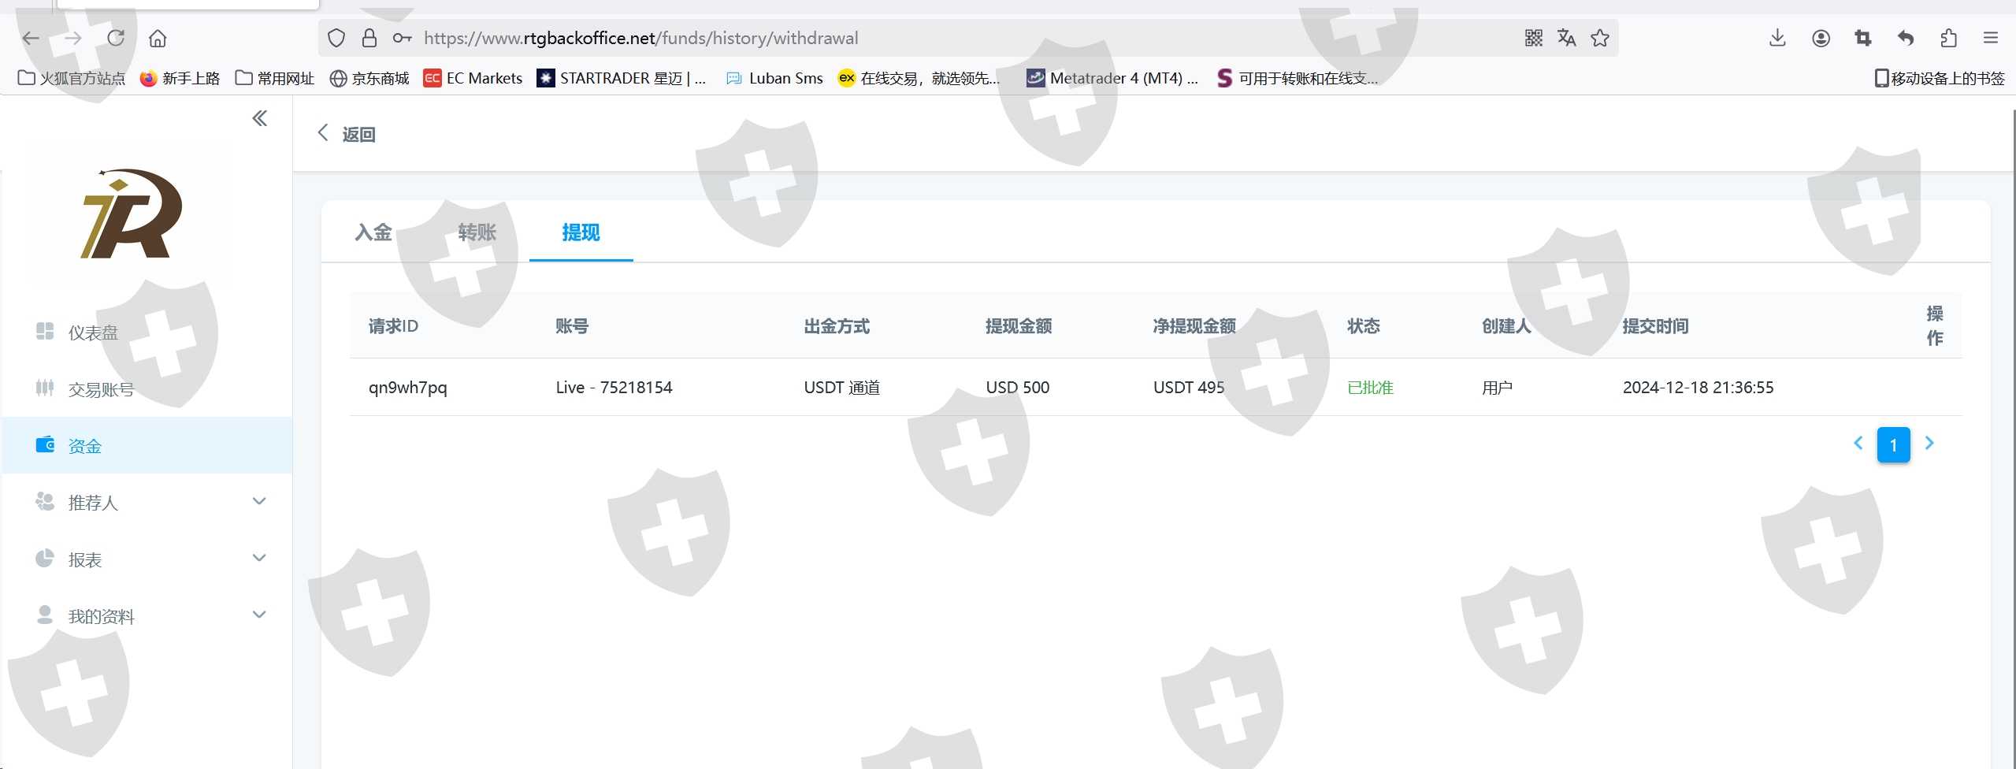Open the browser hamburger menu

tap(1991, 38)
